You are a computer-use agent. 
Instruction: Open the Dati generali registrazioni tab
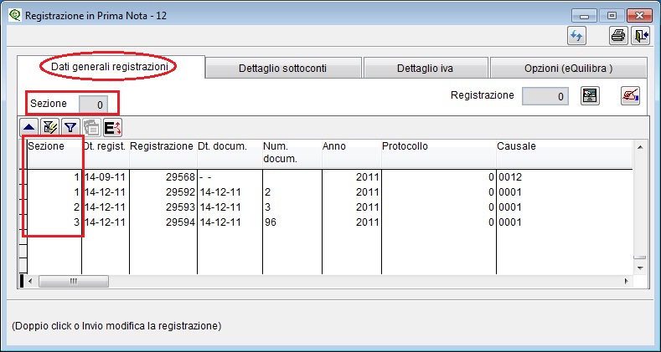click(108, 66)
